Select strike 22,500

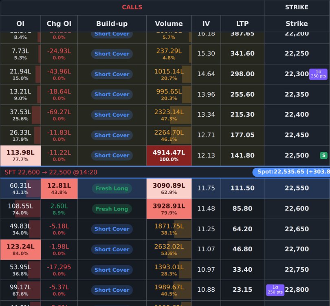tap(297, 155)
